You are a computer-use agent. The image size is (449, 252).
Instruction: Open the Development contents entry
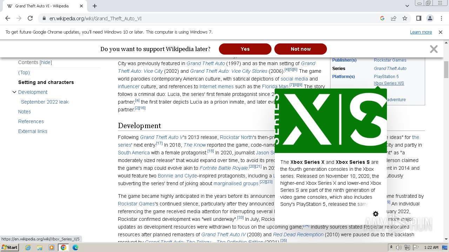tap(33, 92)
